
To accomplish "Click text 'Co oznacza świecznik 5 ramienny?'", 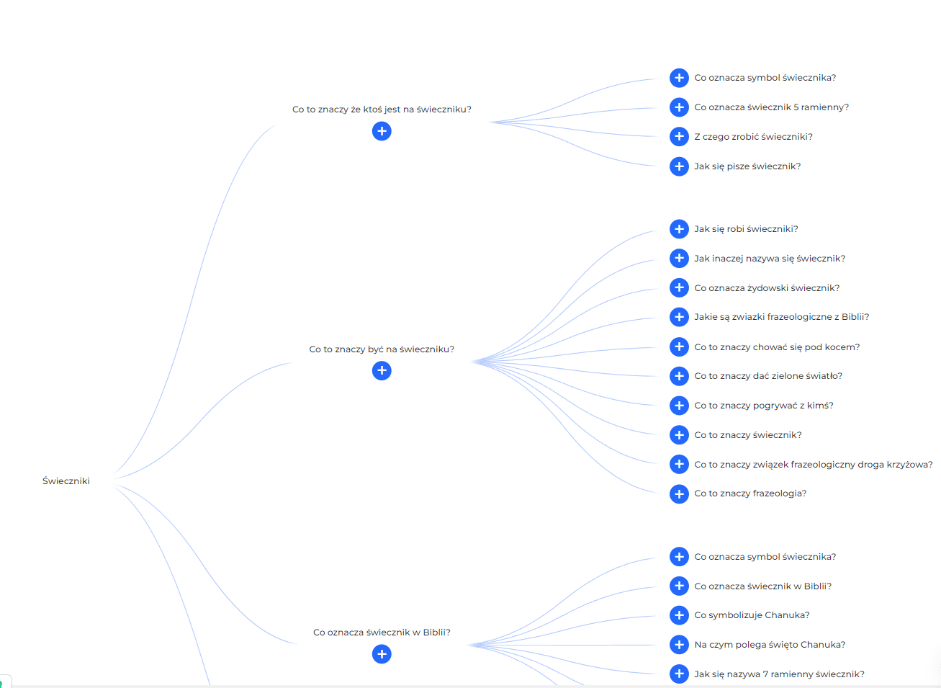I will click(771, 107).
